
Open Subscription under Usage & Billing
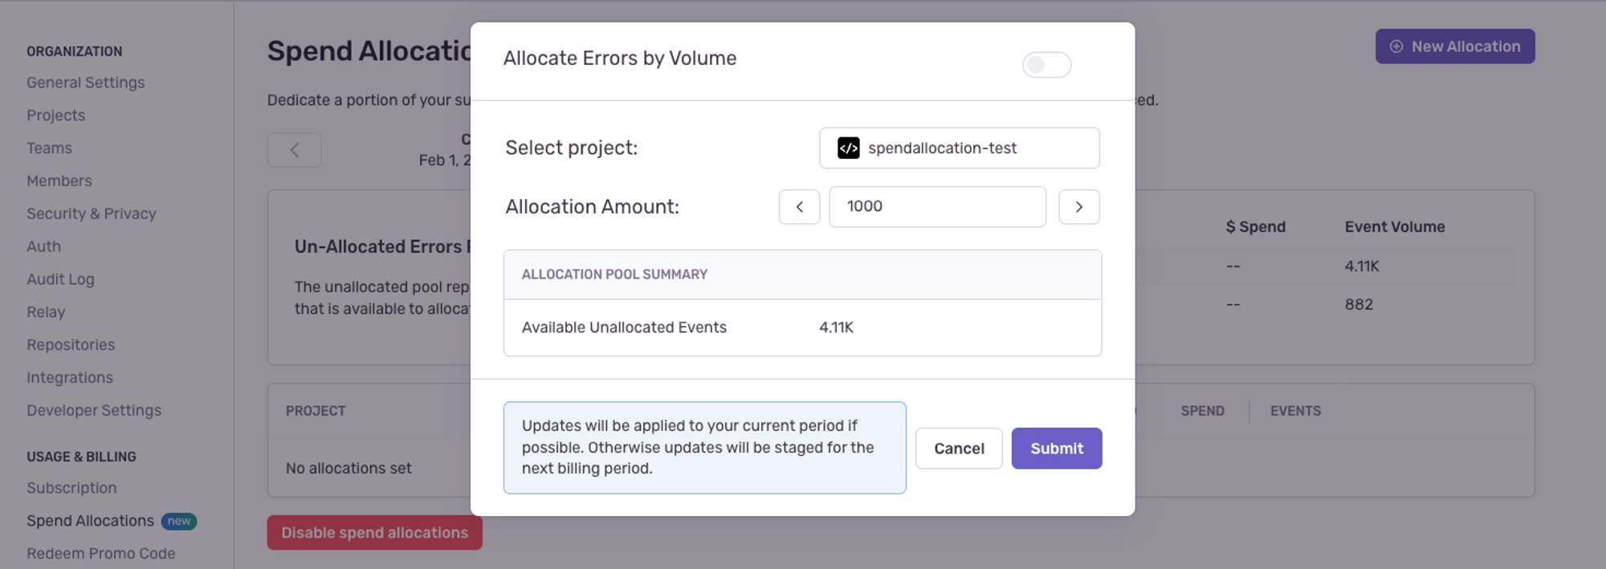click(71, 487)
